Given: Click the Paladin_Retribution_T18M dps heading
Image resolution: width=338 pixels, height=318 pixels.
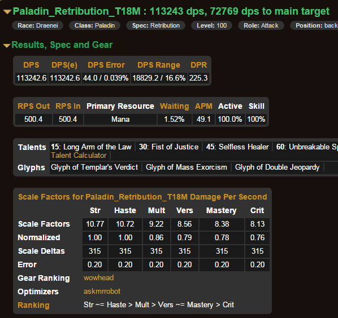Looking at the screenshot, I should tap(171, 11).
